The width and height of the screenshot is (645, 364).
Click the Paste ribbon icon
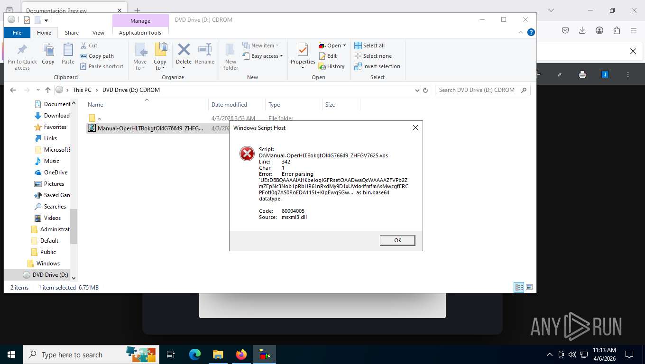[68, 54]
